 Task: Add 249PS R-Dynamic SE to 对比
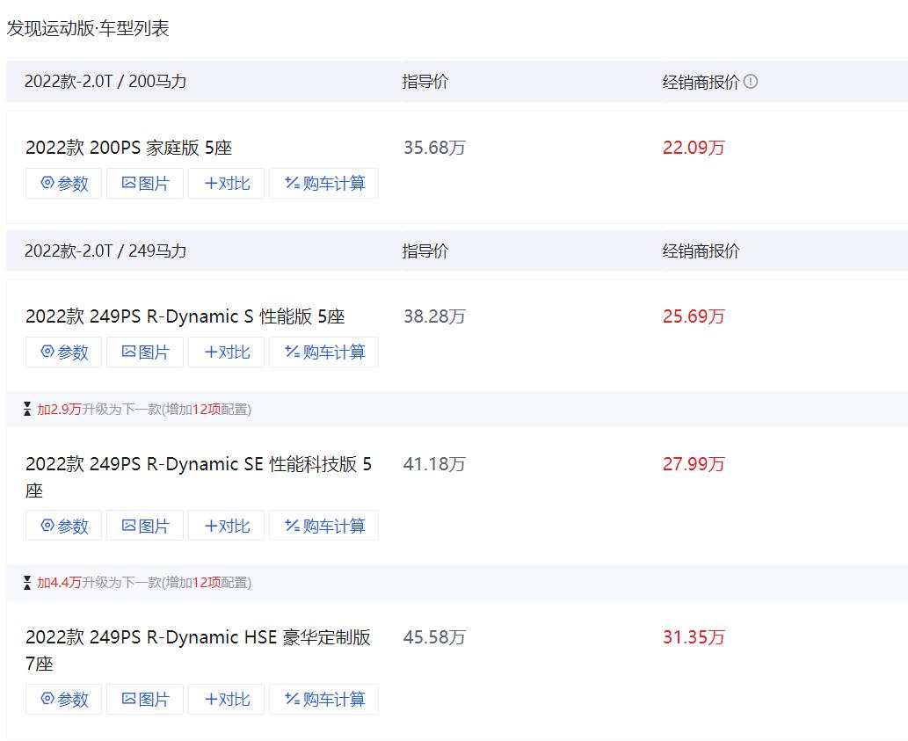click(226, 525)
